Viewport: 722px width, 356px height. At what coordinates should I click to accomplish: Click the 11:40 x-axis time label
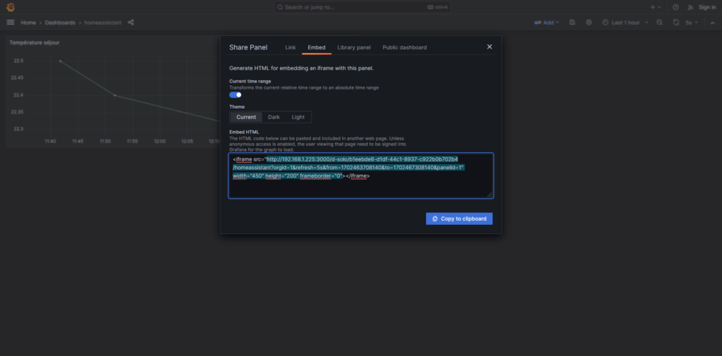click(x=51, y=141)
